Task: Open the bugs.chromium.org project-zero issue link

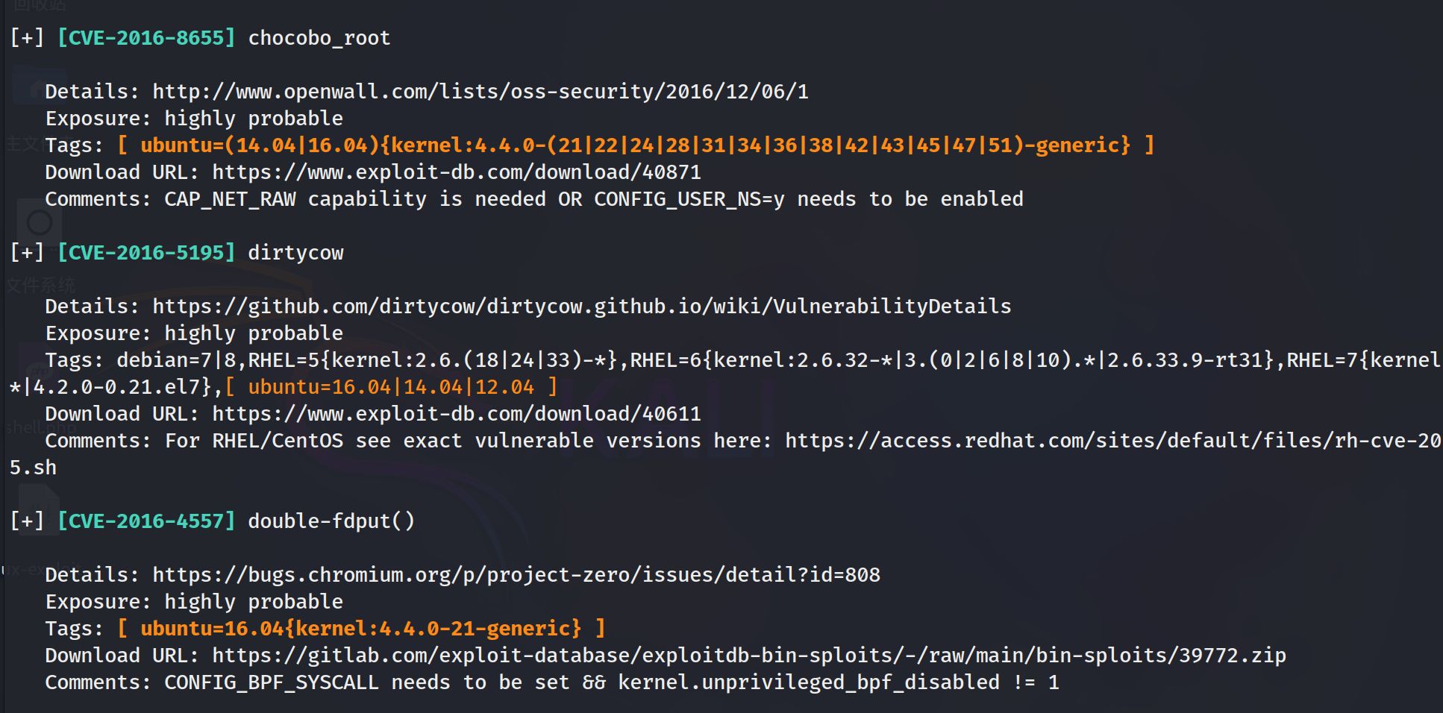Action: click(516, 575)
